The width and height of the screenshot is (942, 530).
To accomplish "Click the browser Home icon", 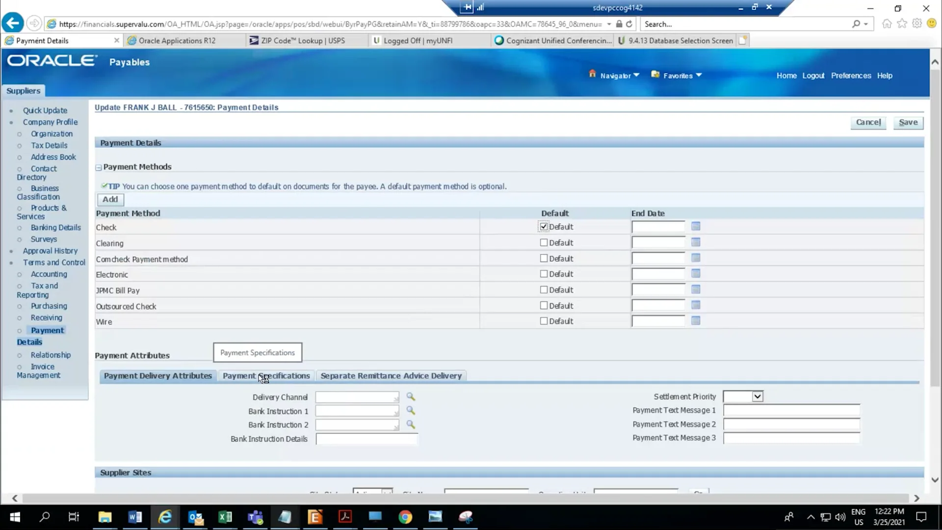I will (887, 24).
